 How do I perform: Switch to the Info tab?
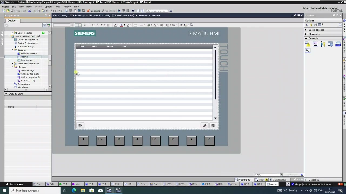[x=261, y=180]
